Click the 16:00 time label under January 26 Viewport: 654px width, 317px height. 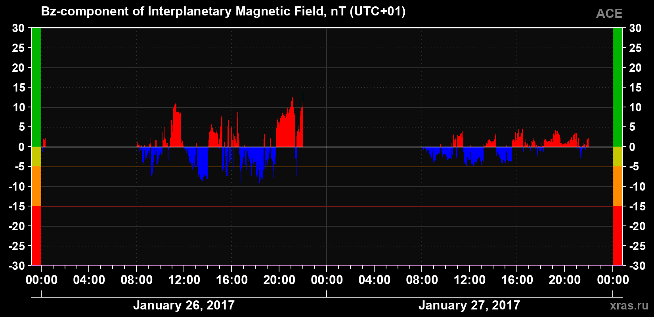231,280
